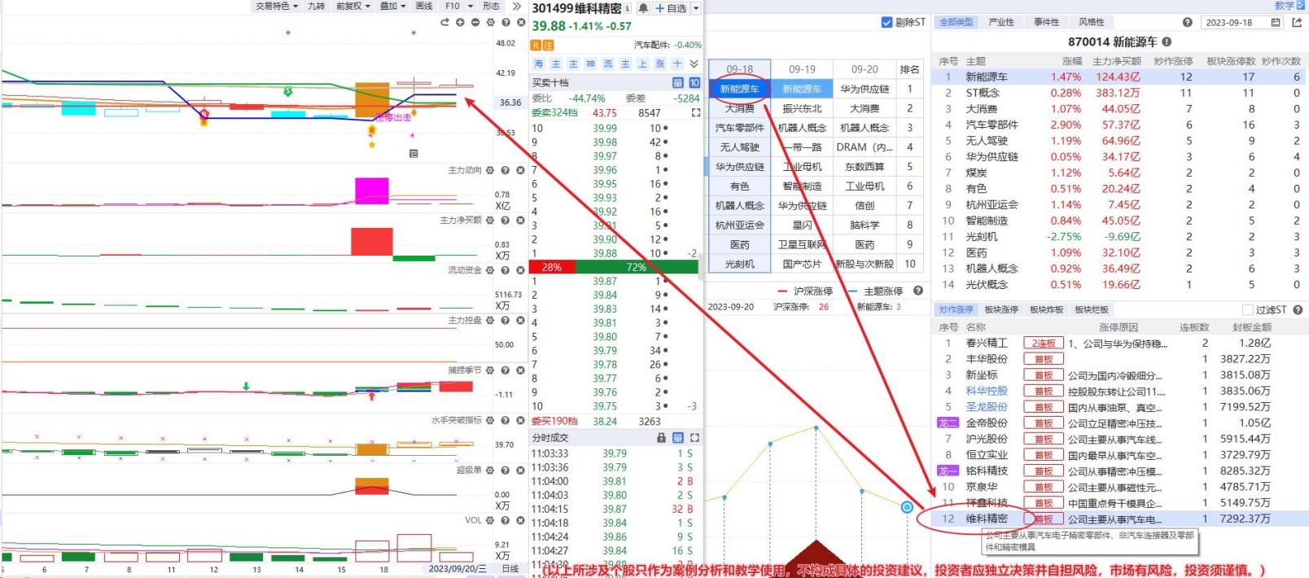The height and width of the screenshot is (578, 1309).
Task: Expand the indicator shortcut row chevron
Action: pos(694,63)
